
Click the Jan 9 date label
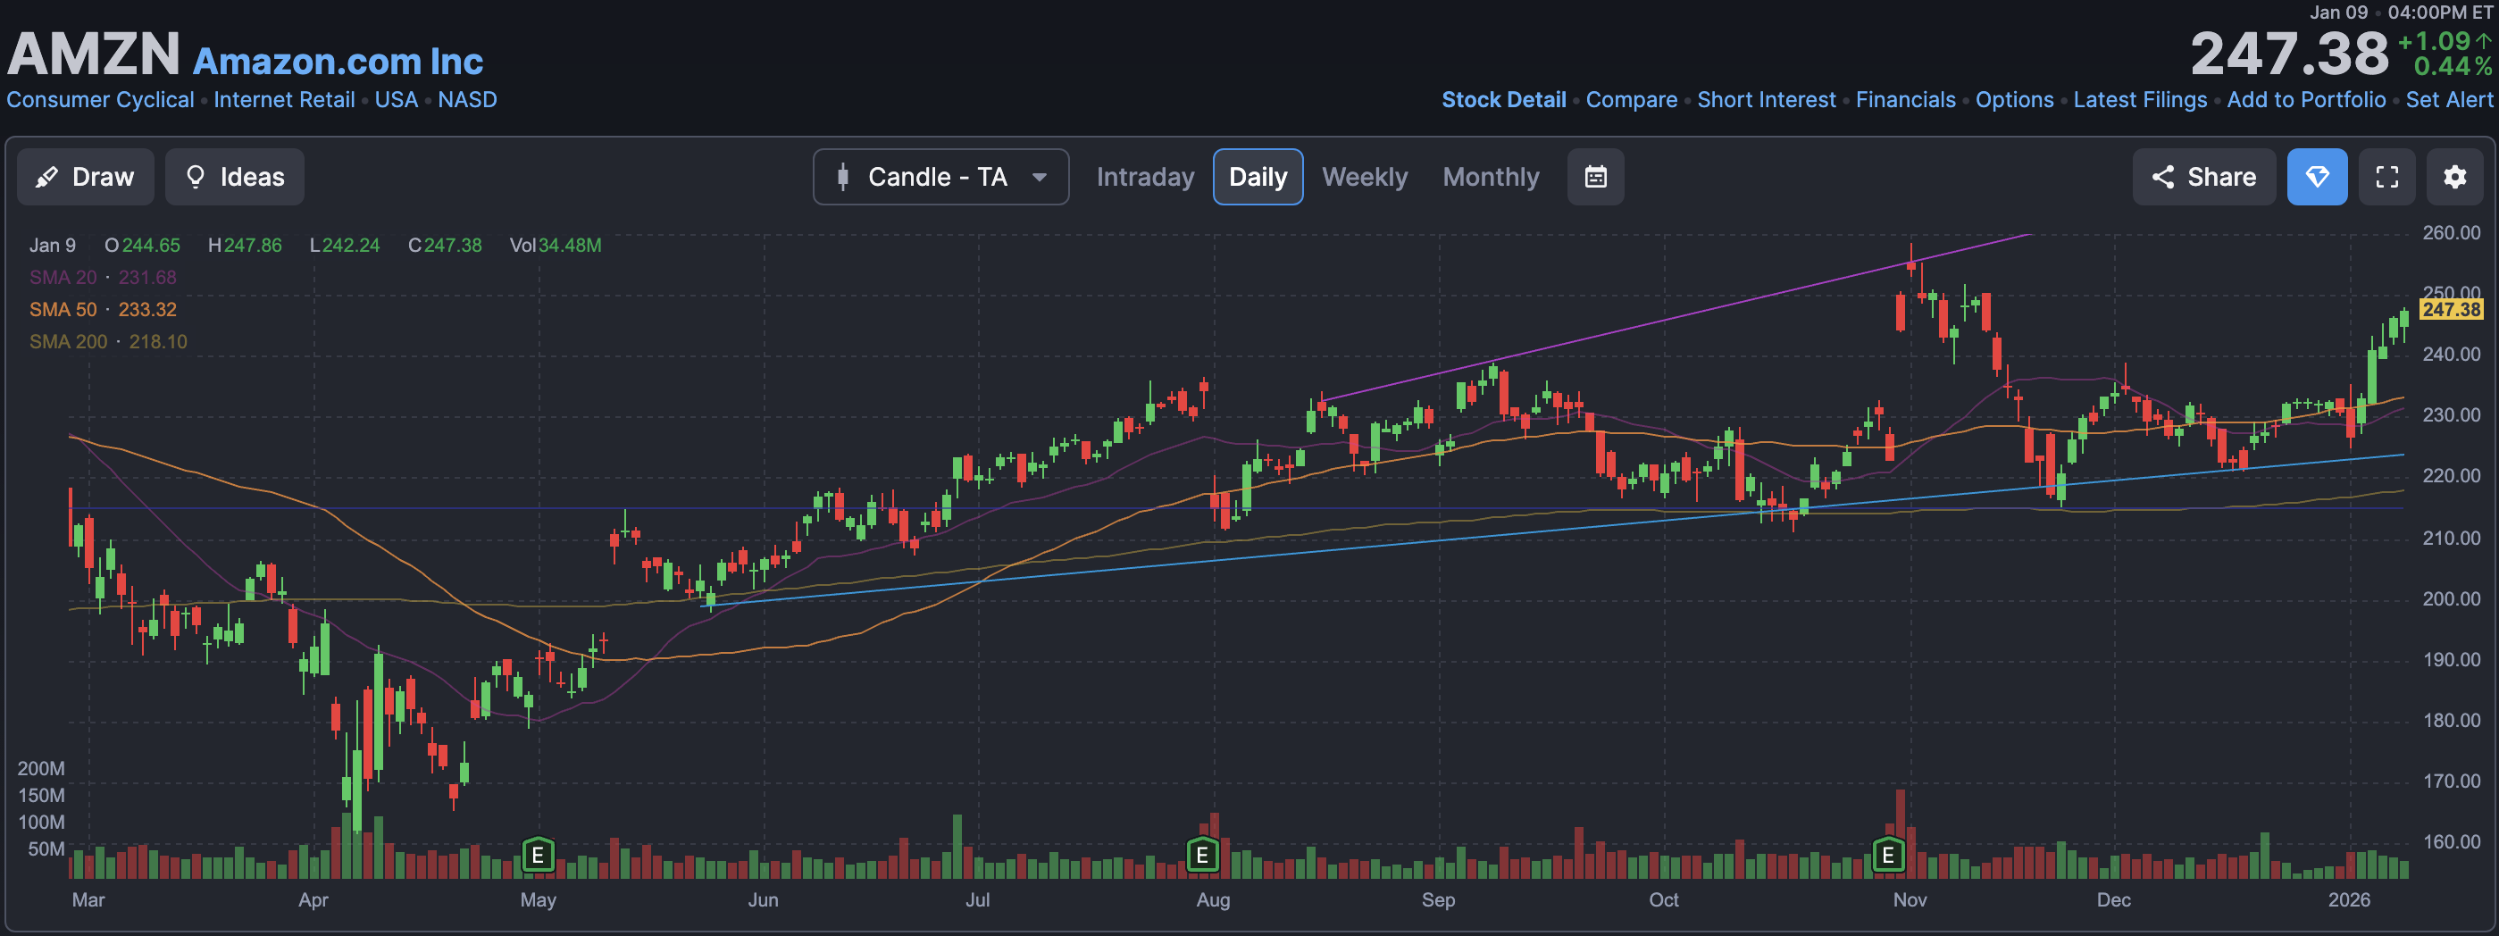click(53, 246)
